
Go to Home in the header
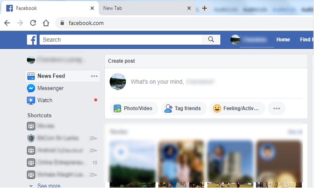pyautogui.click(x=283, y=40)
